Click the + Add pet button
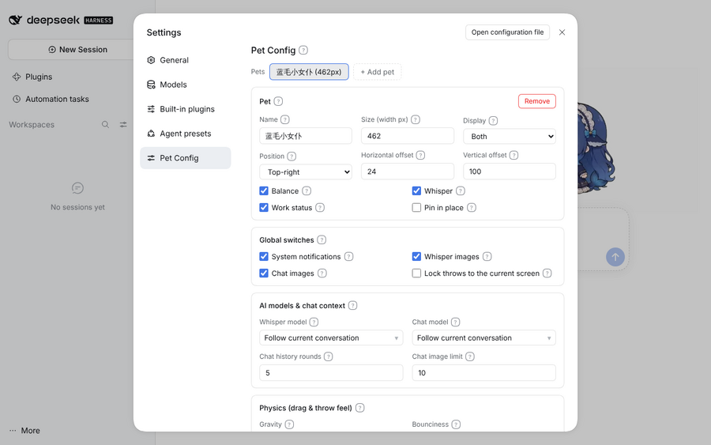The width and height of the screenshot is (711, 445). [378, 72]
